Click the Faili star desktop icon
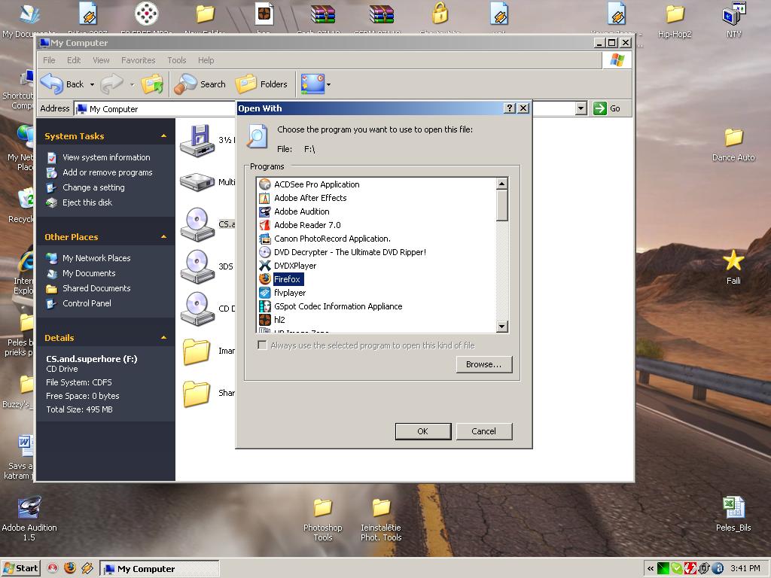Viewport: 771px width, 578px height. (733, 267)
